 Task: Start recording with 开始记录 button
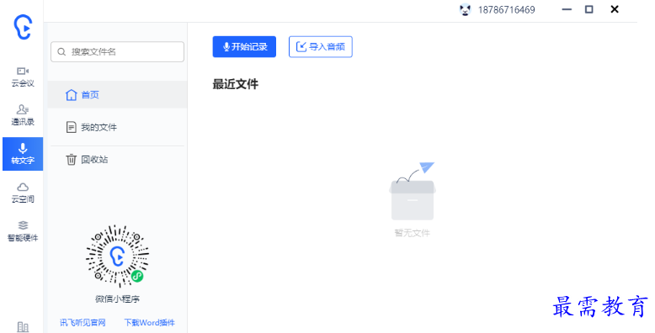[x=244, y=47]
